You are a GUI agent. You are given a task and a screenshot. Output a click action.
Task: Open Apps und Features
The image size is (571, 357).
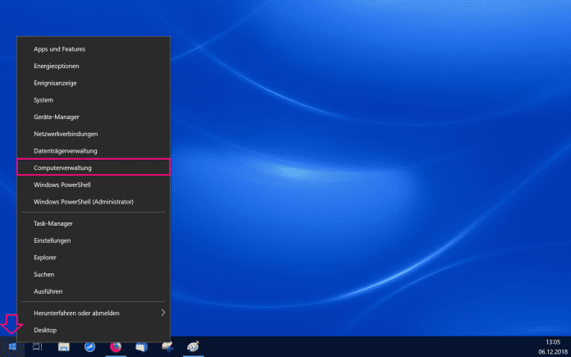pyautogui.click(x=60, y=49)
